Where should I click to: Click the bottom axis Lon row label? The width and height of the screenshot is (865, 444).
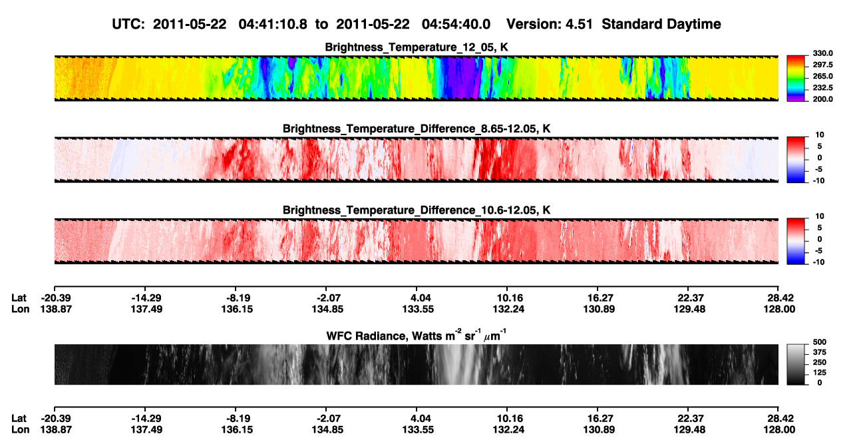[x=20, y=429]
